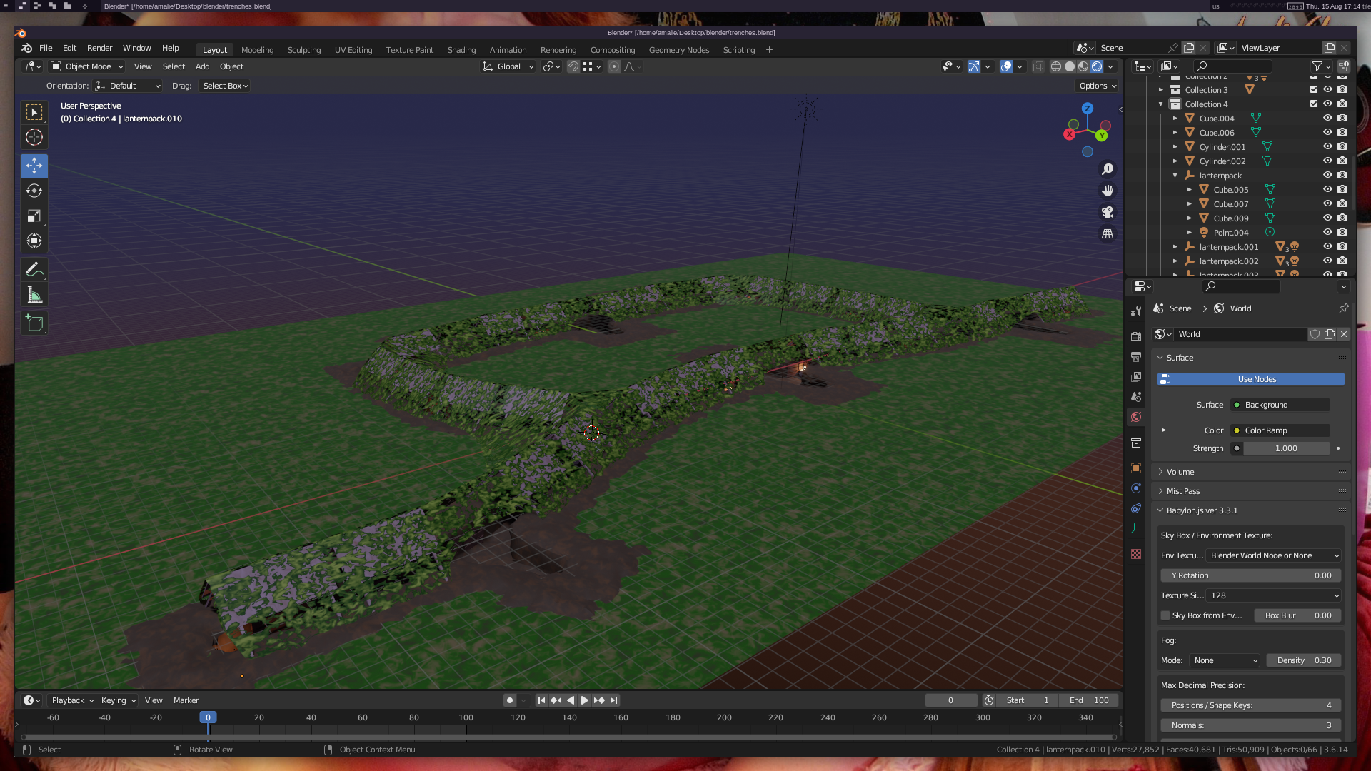Toggle camera view in viewport

tap(1108, 212)
